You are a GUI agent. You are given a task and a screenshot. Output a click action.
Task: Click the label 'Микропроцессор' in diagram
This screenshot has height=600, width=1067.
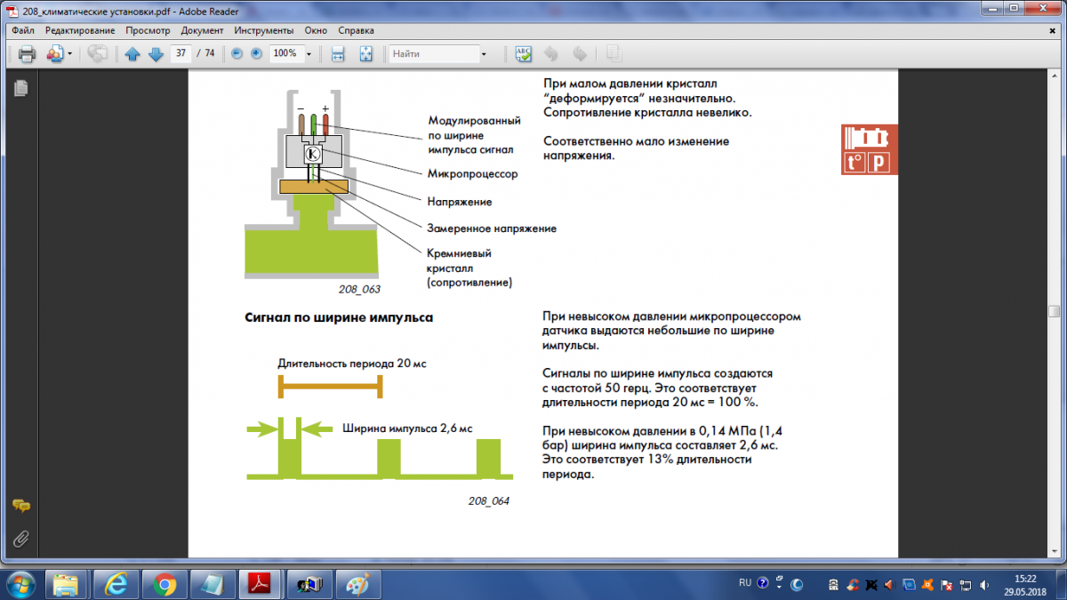472,174
